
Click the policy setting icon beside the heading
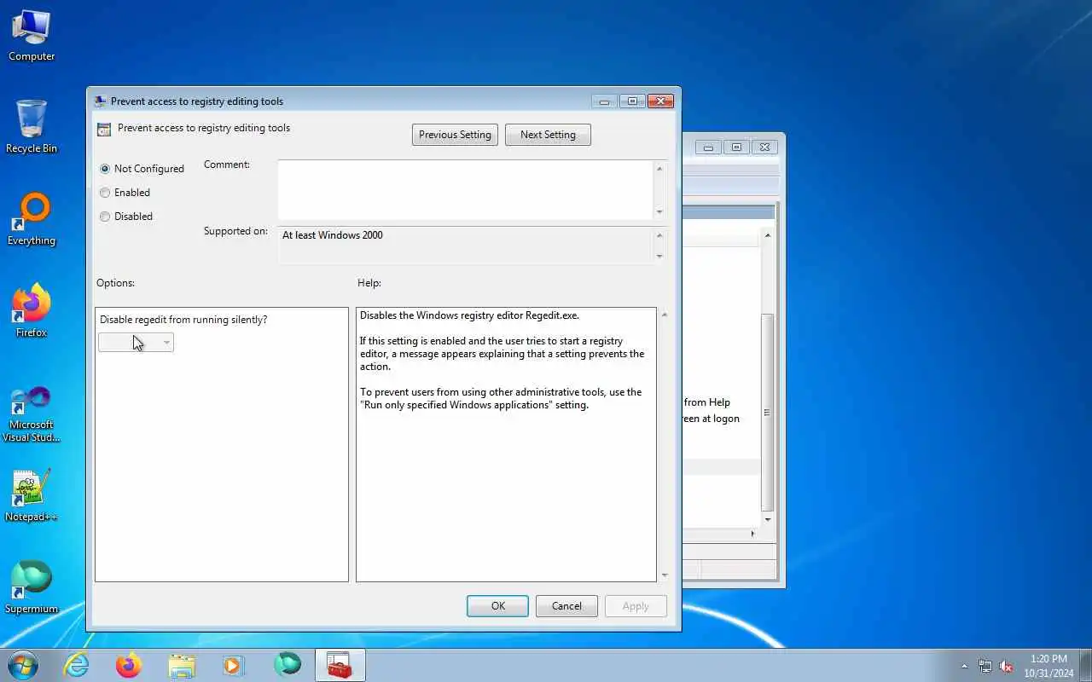point(104,130)
